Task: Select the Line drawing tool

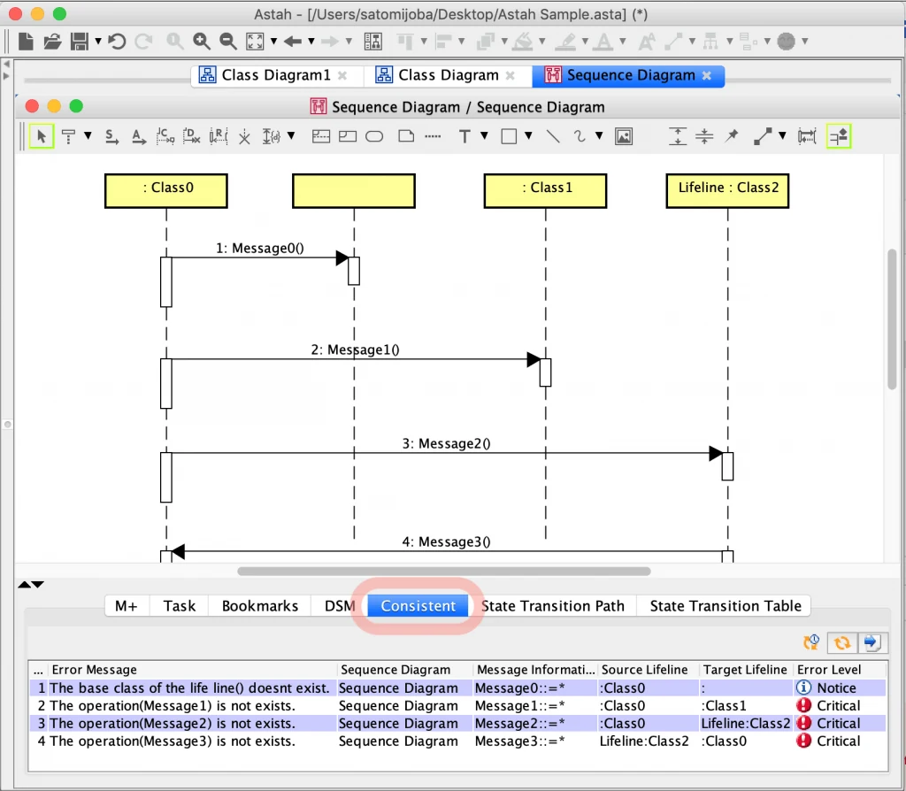Action: (x=553, y=136)
